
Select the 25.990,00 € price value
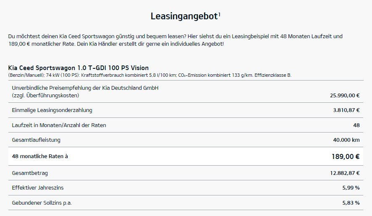tap(345, 95)
